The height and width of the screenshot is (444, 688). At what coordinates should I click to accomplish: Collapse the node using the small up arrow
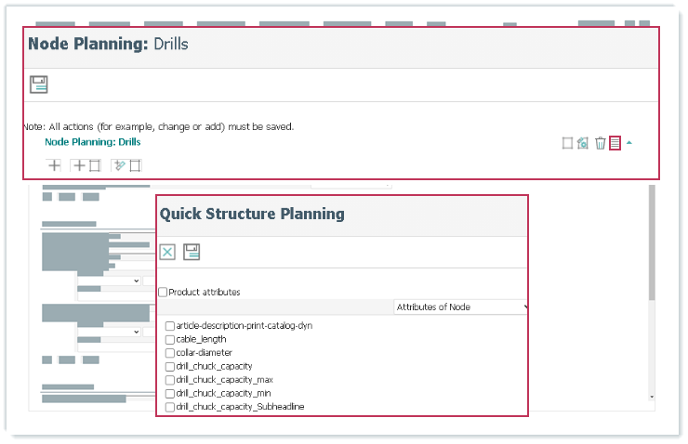click(x=629, y=143)
